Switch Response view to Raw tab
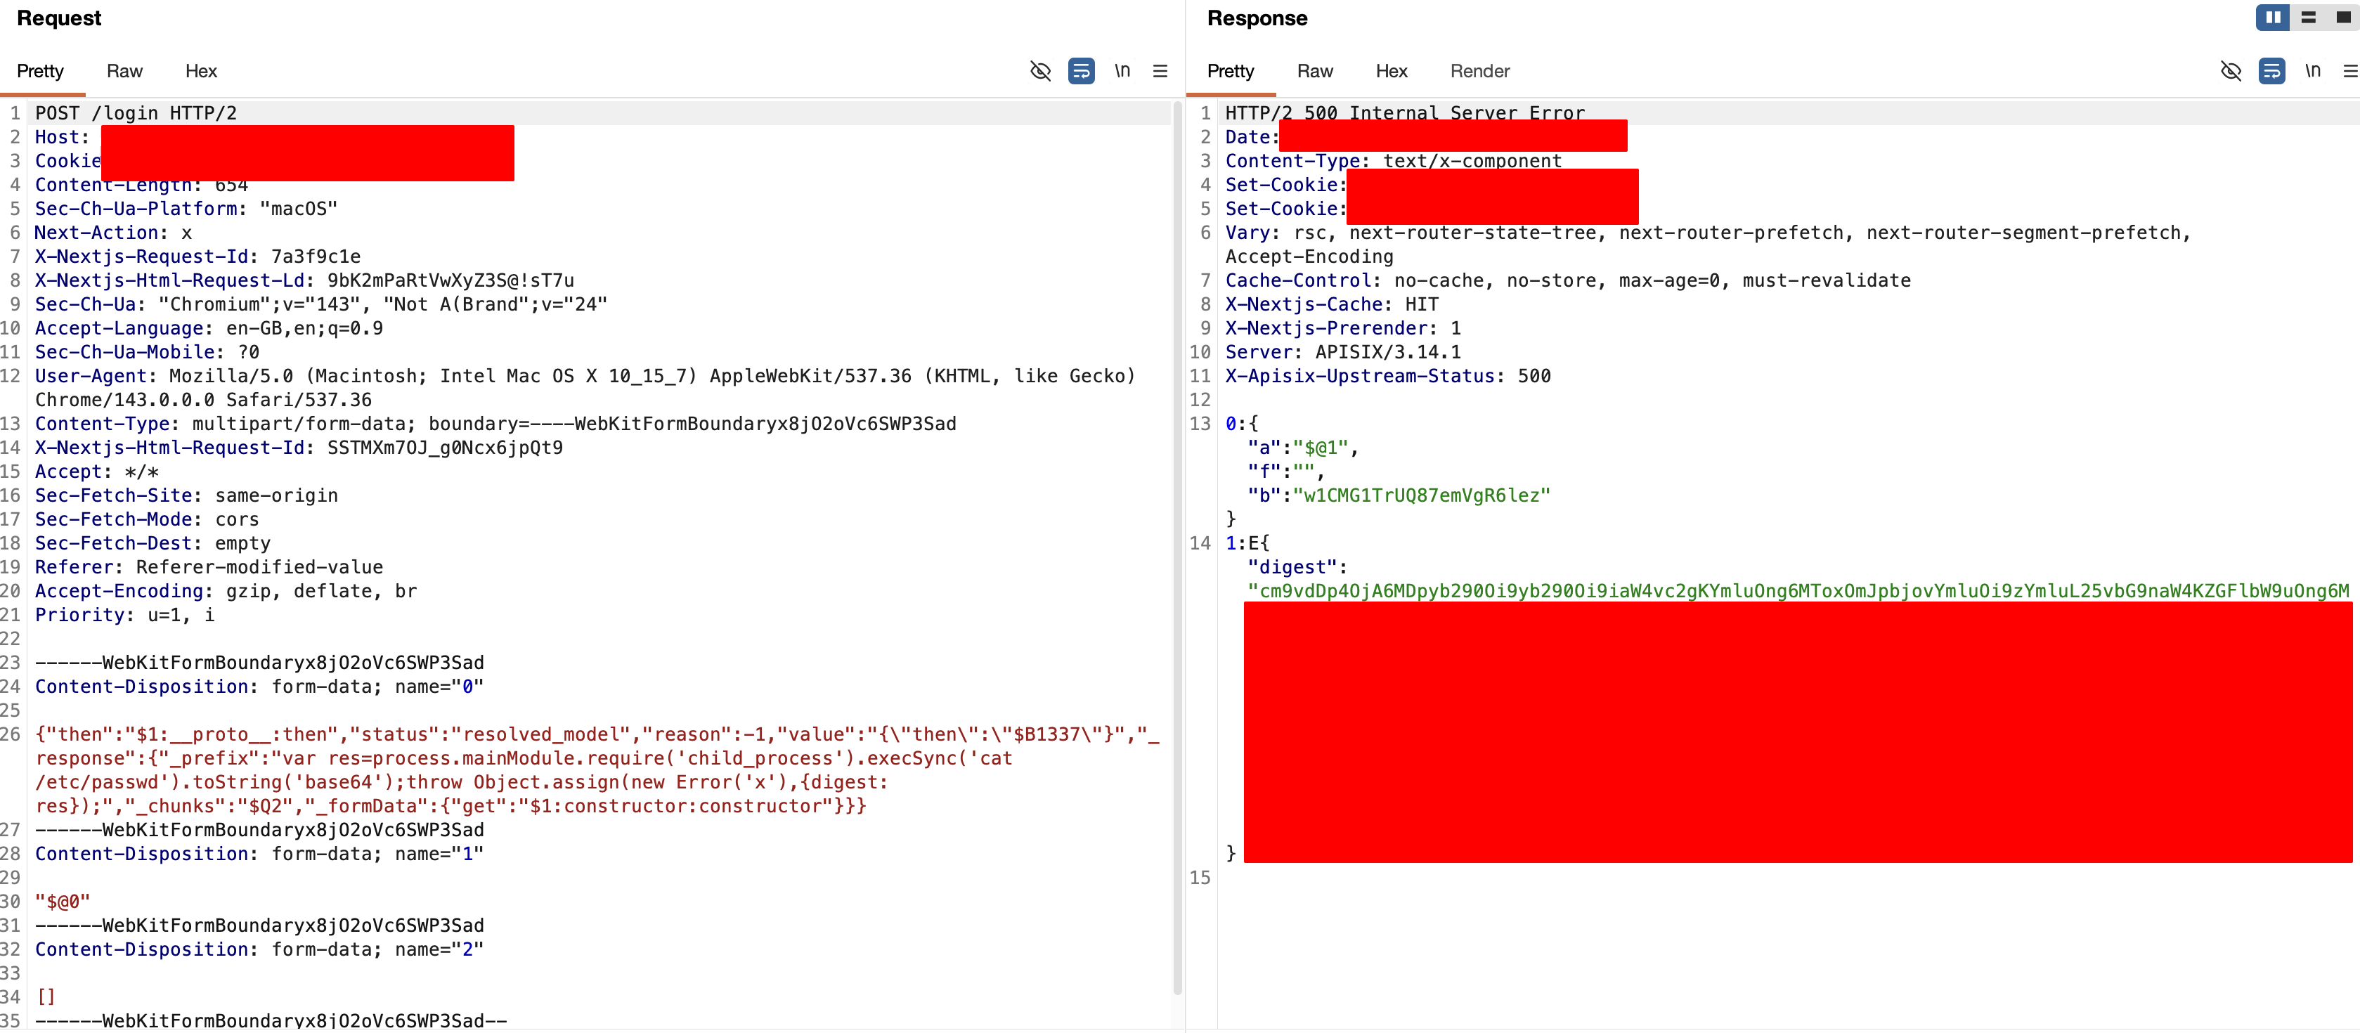 pos(1315,72)
